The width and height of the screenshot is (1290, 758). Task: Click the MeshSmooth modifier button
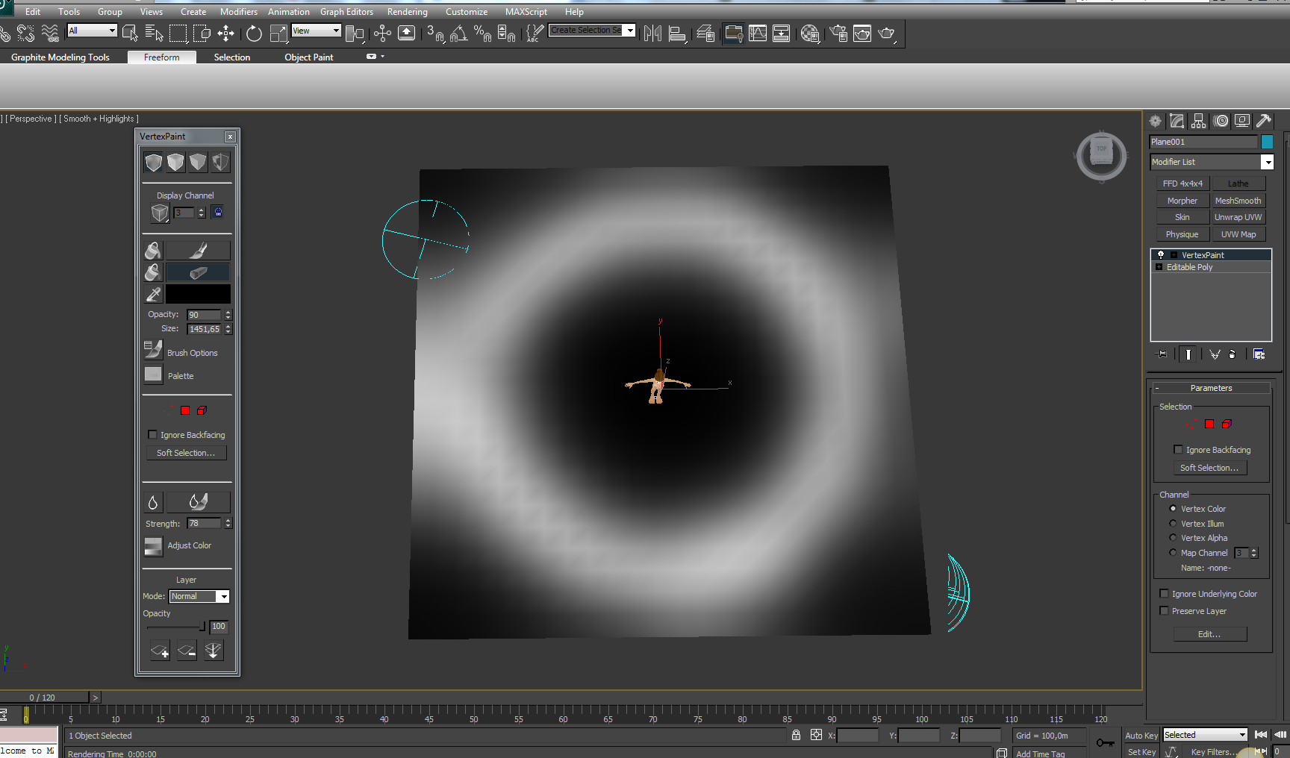(x=1238, y=201)
